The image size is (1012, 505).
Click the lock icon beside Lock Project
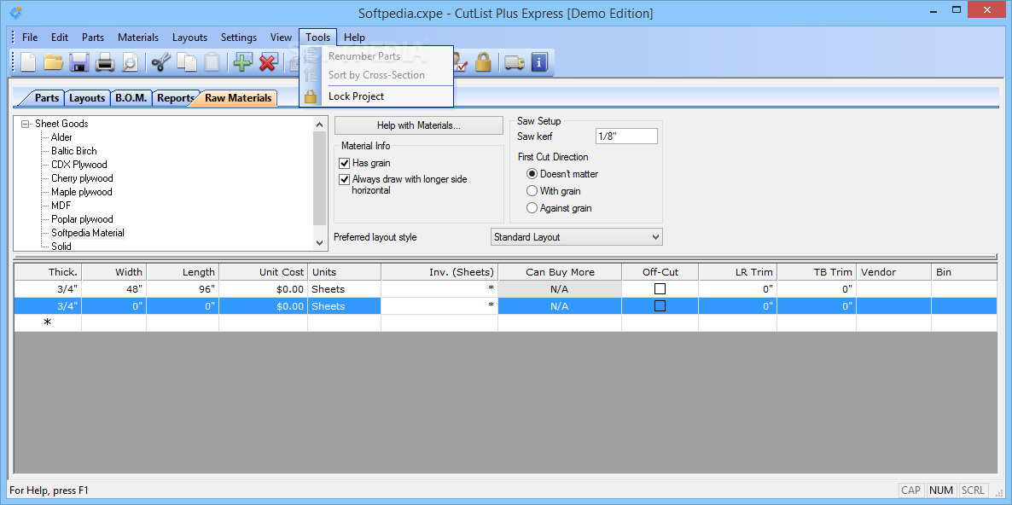(311, 96)
